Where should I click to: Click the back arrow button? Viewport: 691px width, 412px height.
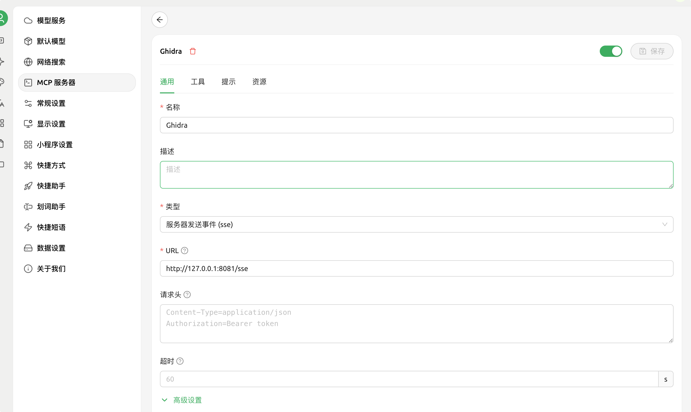[160, 20]
